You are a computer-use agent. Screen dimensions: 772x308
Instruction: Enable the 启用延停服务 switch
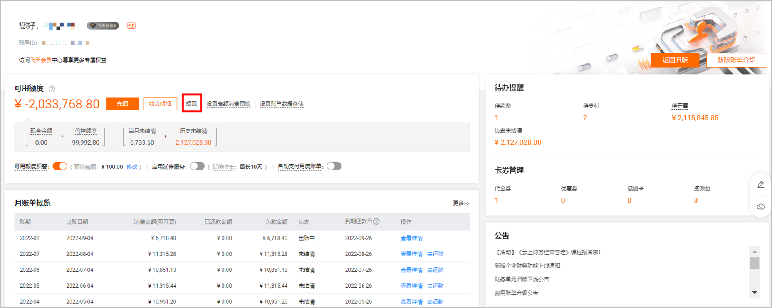click(197, 166)
